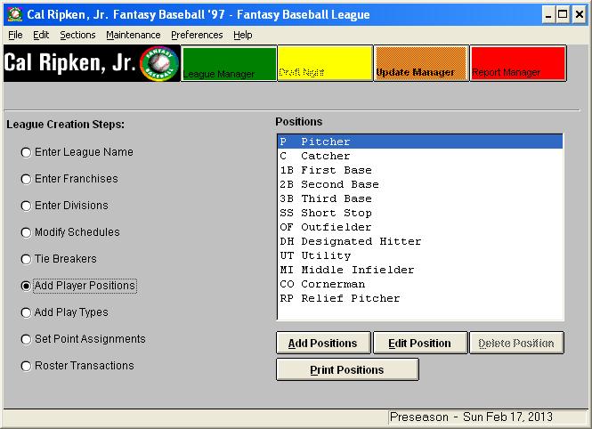
Task: Open the File menu
Action: click(15, 35)
